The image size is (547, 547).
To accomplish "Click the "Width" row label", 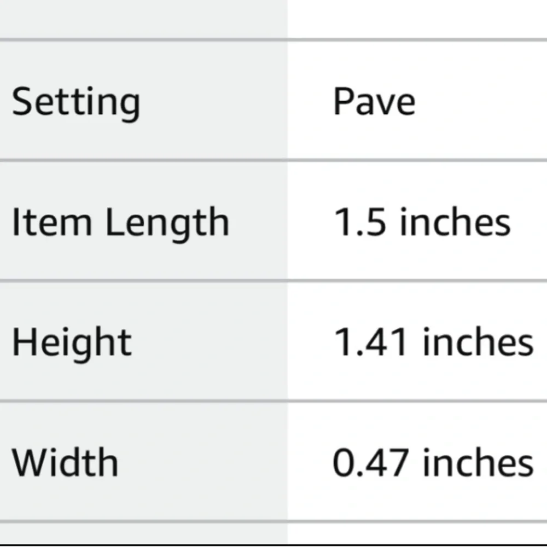I will [65, 463].
